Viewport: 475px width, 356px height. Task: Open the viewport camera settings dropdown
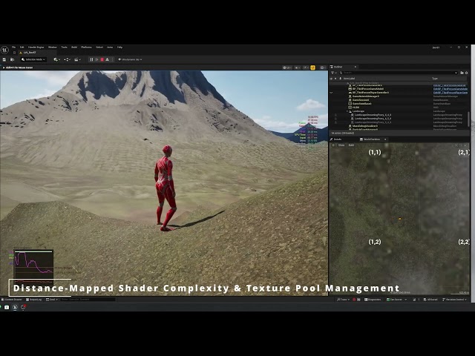[323, 67]
